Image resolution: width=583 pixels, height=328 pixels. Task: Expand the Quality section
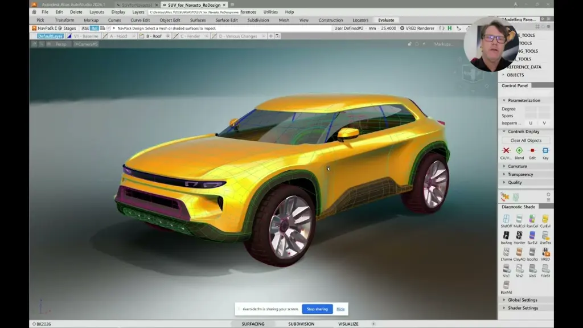(x=504, y=183)
